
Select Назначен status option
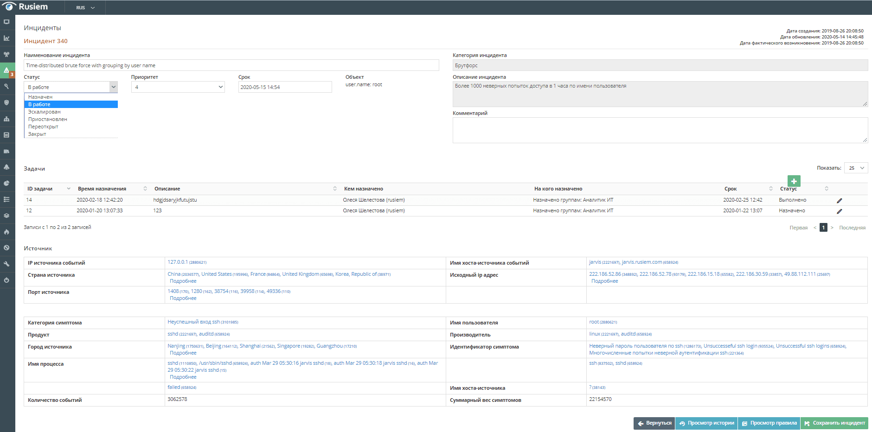(71, 97)
